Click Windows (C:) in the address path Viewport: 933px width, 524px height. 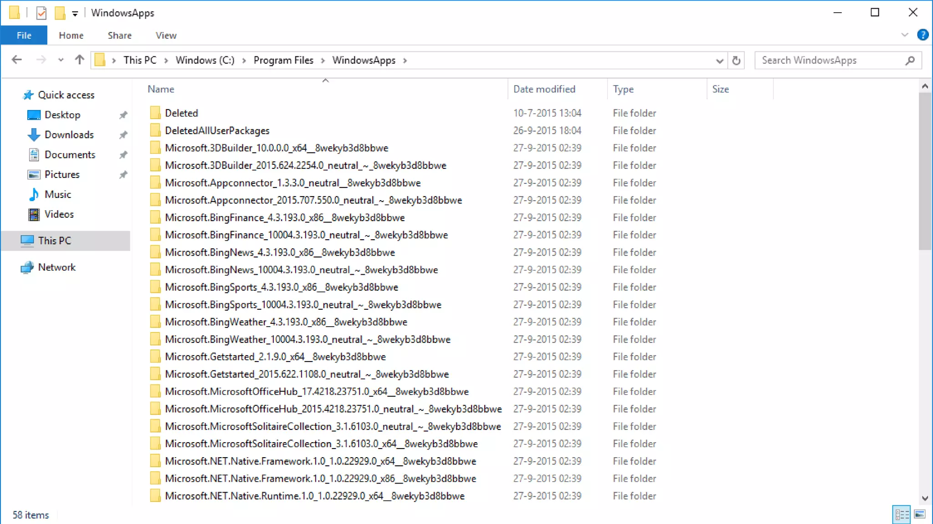click(205, 60)
